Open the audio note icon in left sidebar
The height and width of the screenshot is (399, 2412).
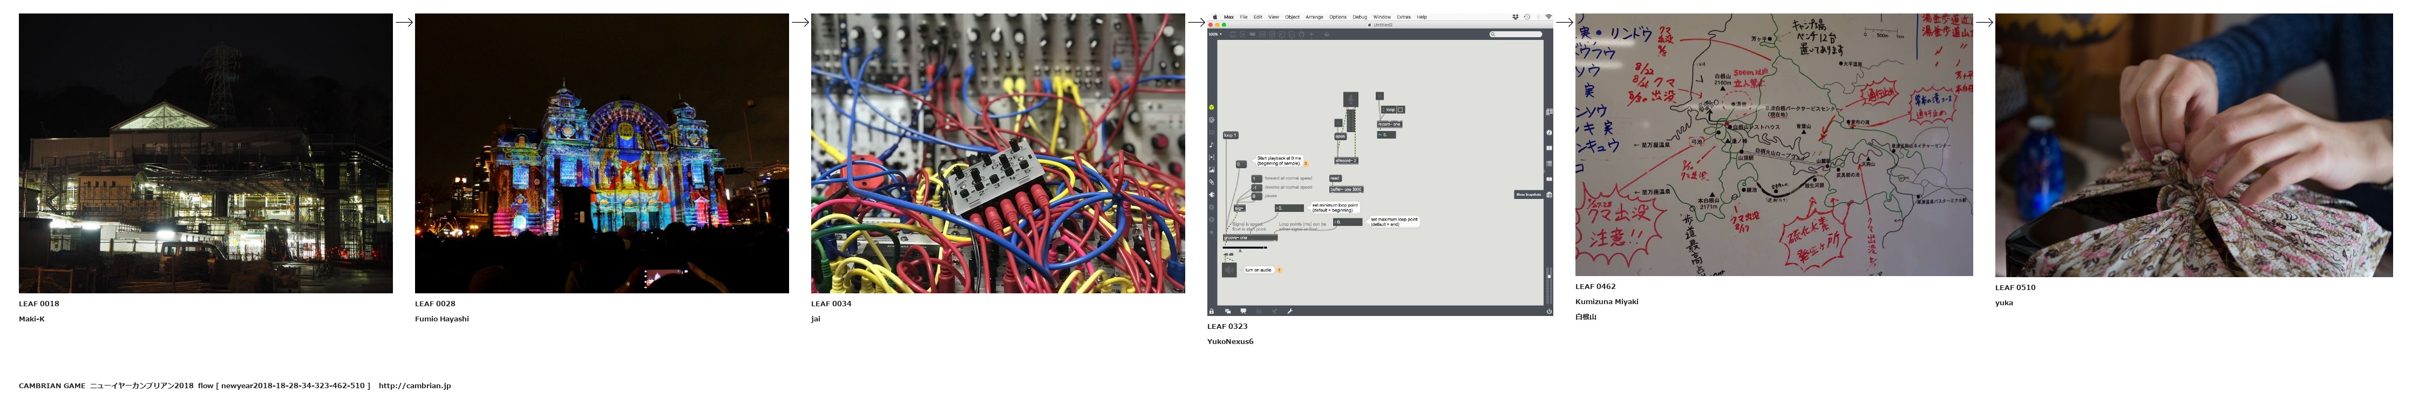coord(1212,145)
